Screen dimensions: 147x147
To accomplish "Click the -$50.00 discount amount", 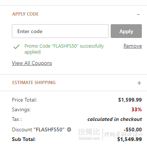I will (x=133, y=130).
